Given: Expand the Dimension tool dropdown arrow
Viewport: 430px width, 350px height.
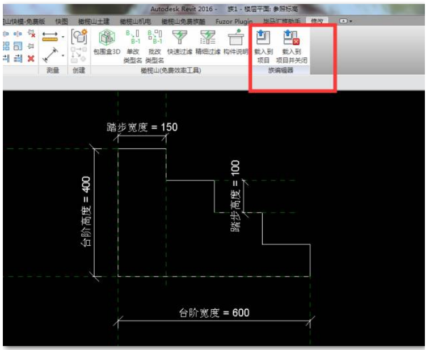Looking at the screenshot, I should coord(63,56).
